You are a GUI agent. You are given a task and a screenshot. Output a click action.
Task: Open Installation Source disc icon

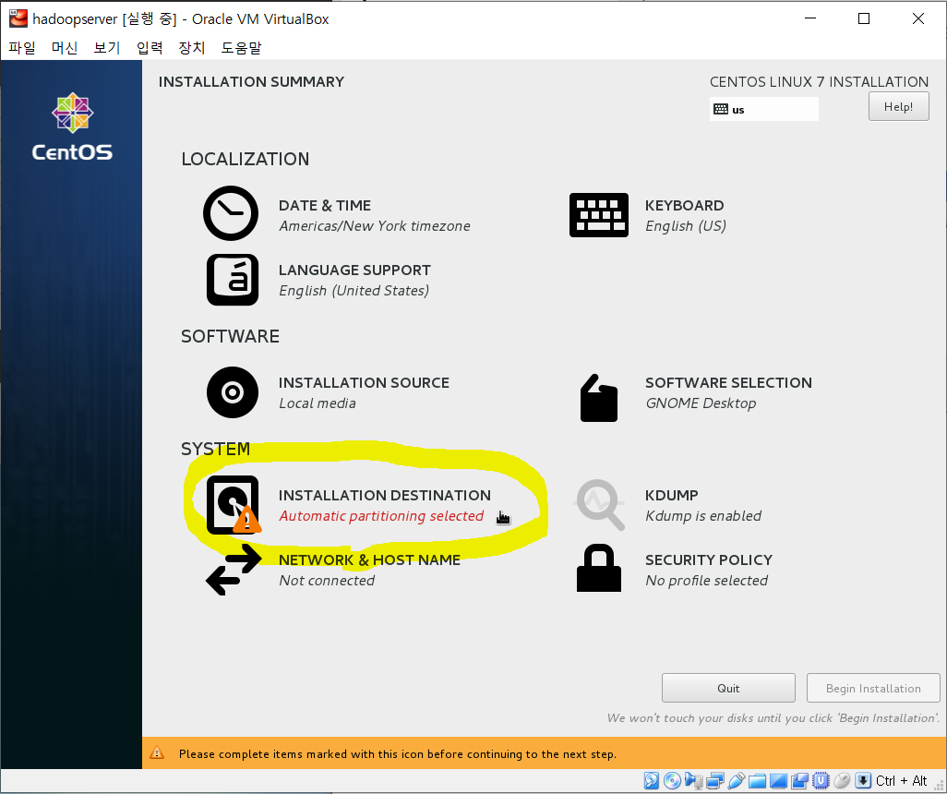click(233, 392)
